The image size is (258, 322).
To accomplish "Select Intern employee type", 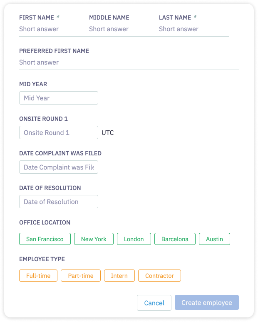I will [119, 276].
